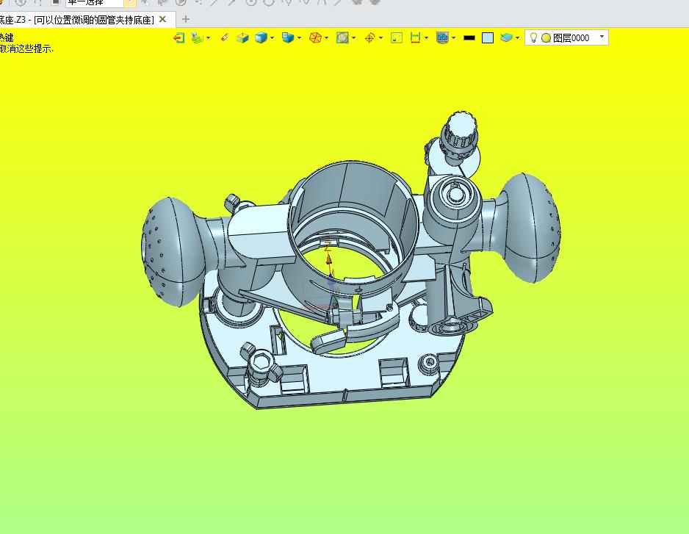Open the crosshair target dropdown arrow
Viewport: 689px width, 534px height.
(381, 37)
